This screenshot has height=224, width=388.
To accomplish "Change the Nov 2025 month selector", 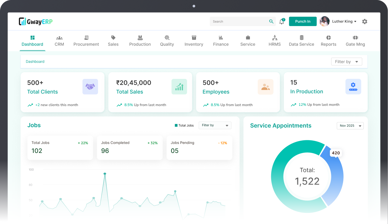I will click(x=350, y=126).
